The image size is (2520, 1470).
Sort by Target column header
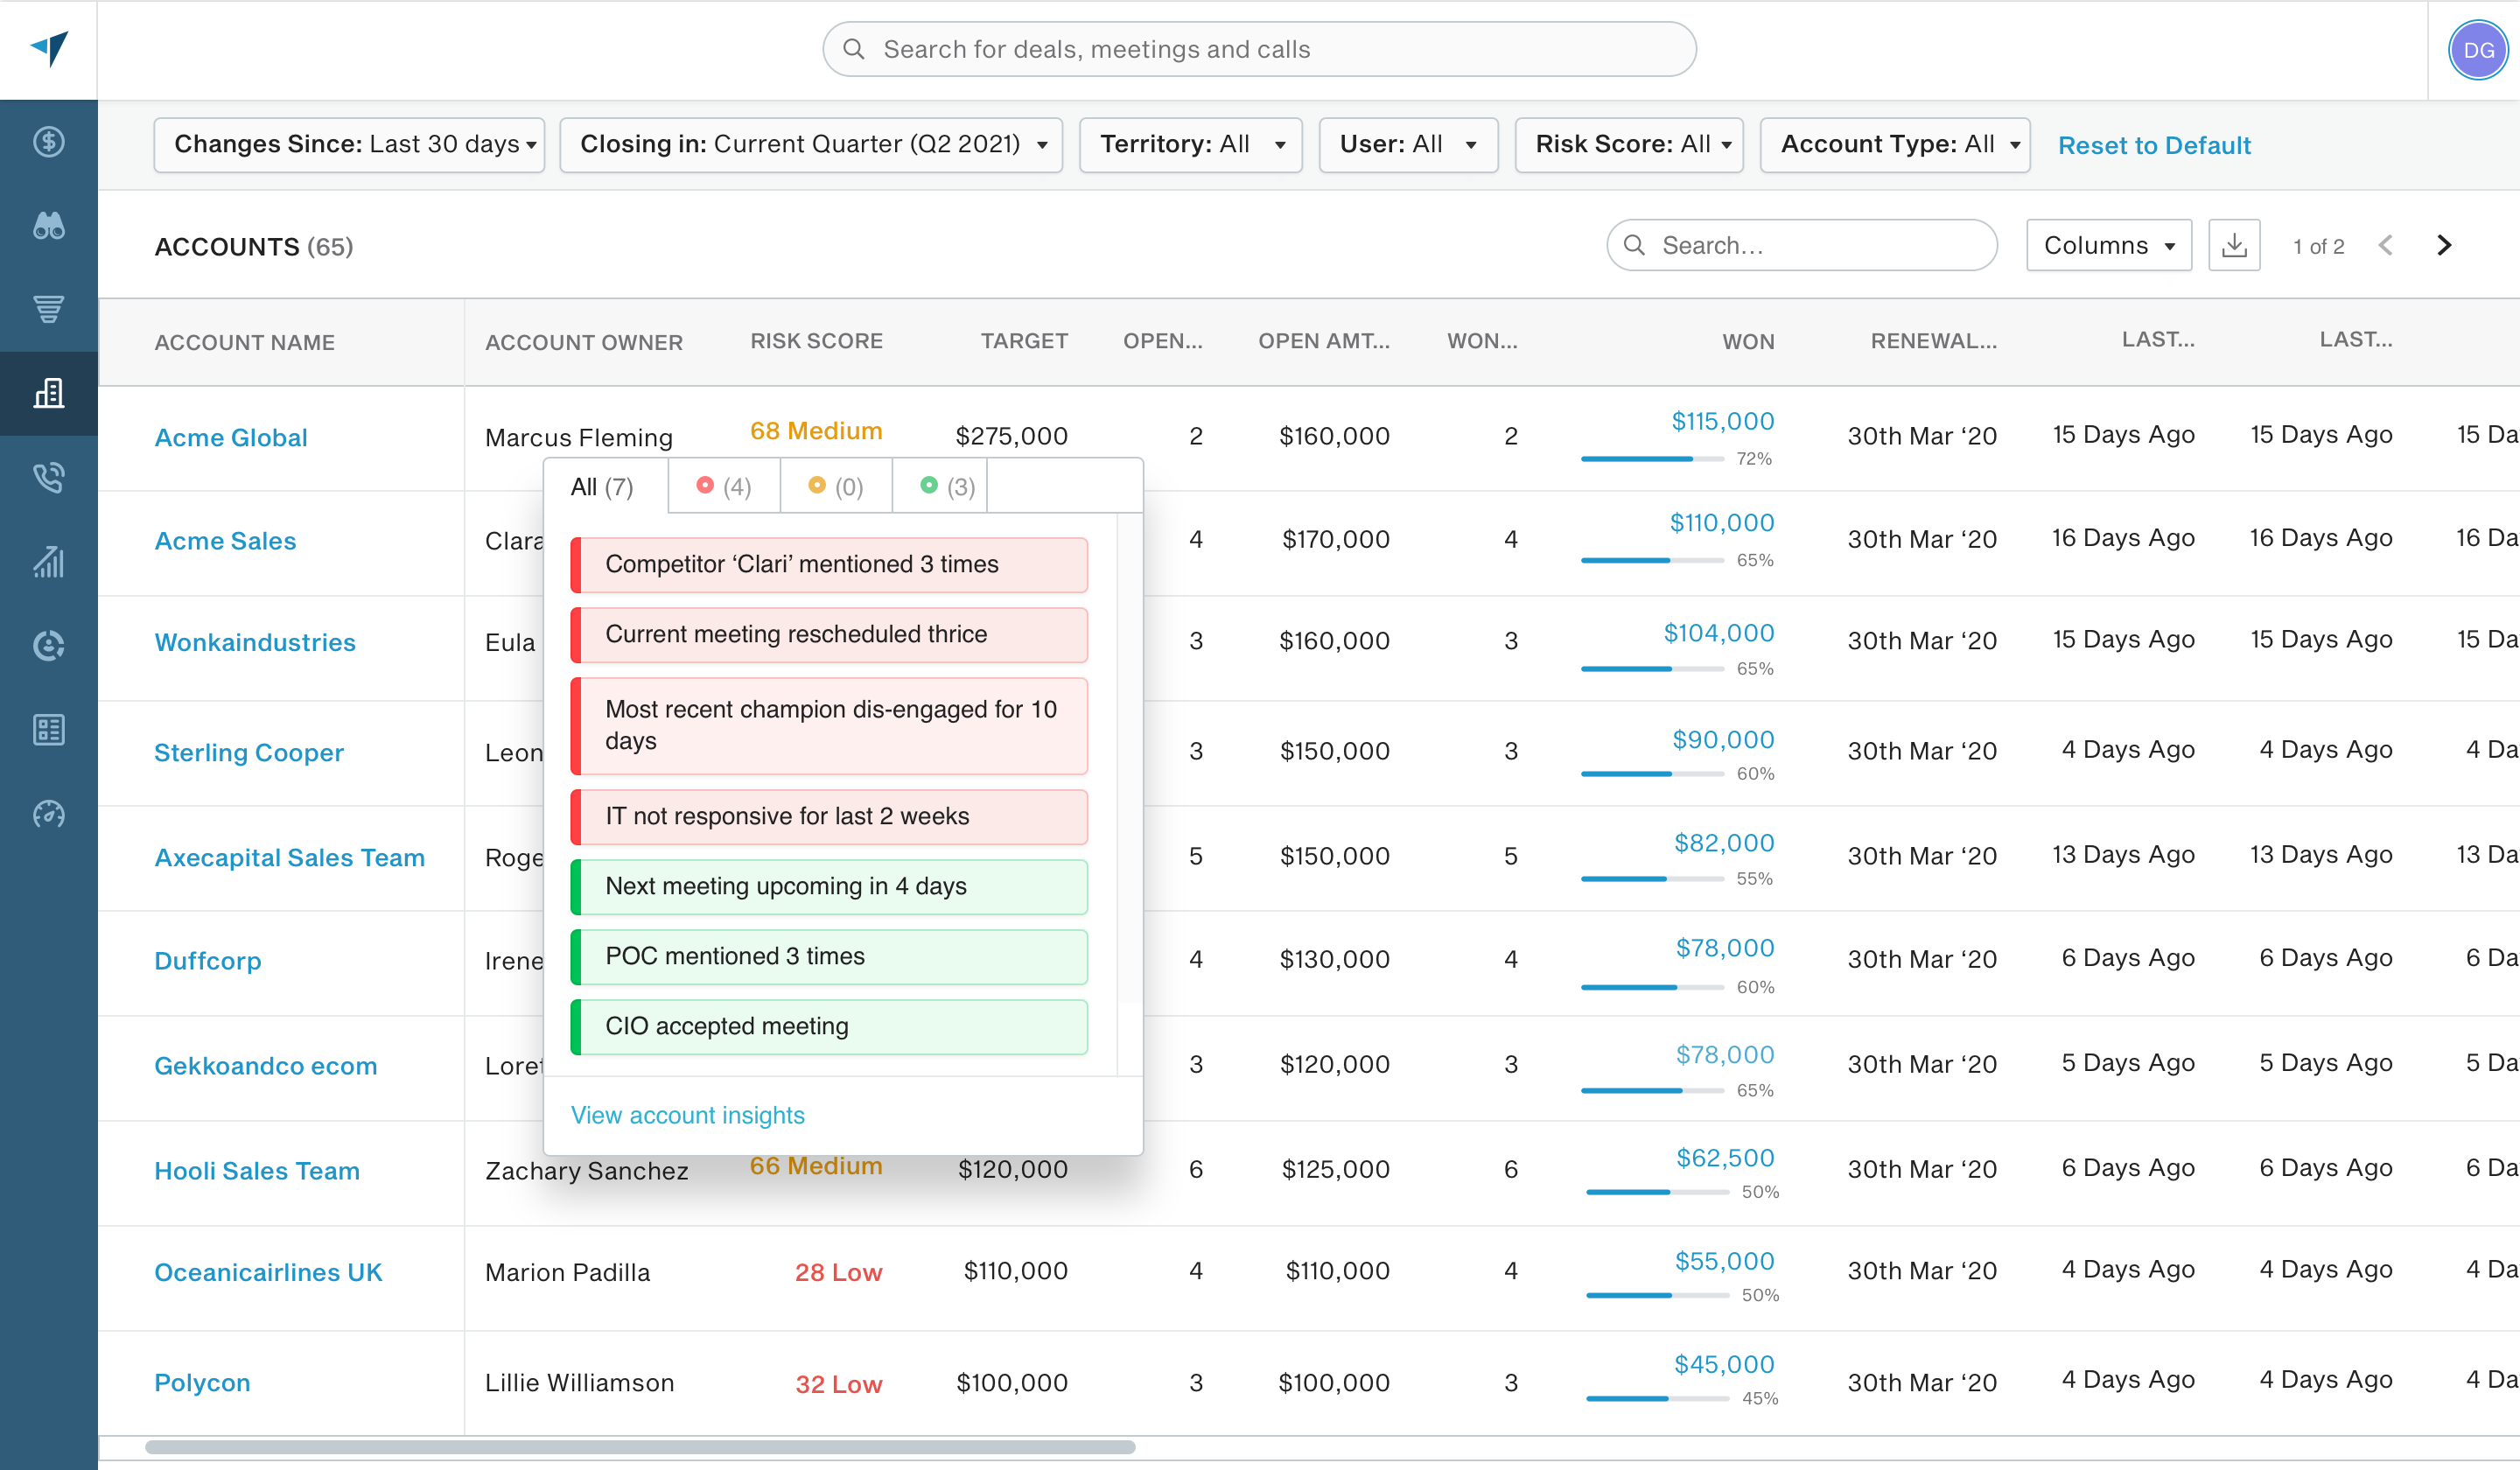[1024, 341]
